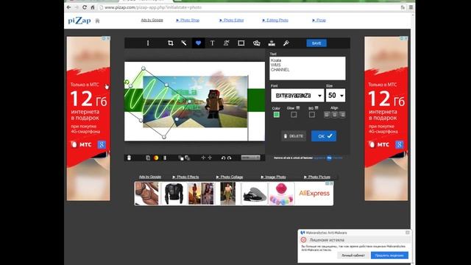Screen dimensions: 471x265
Task: Align text left
Action: tap(327, 115)
